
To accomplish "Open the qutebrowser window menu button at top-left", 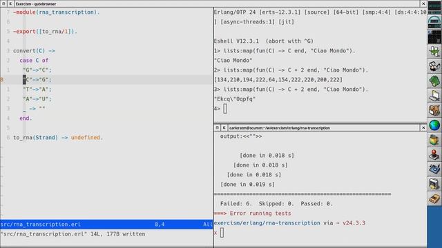I will click(x=3, y=3).
